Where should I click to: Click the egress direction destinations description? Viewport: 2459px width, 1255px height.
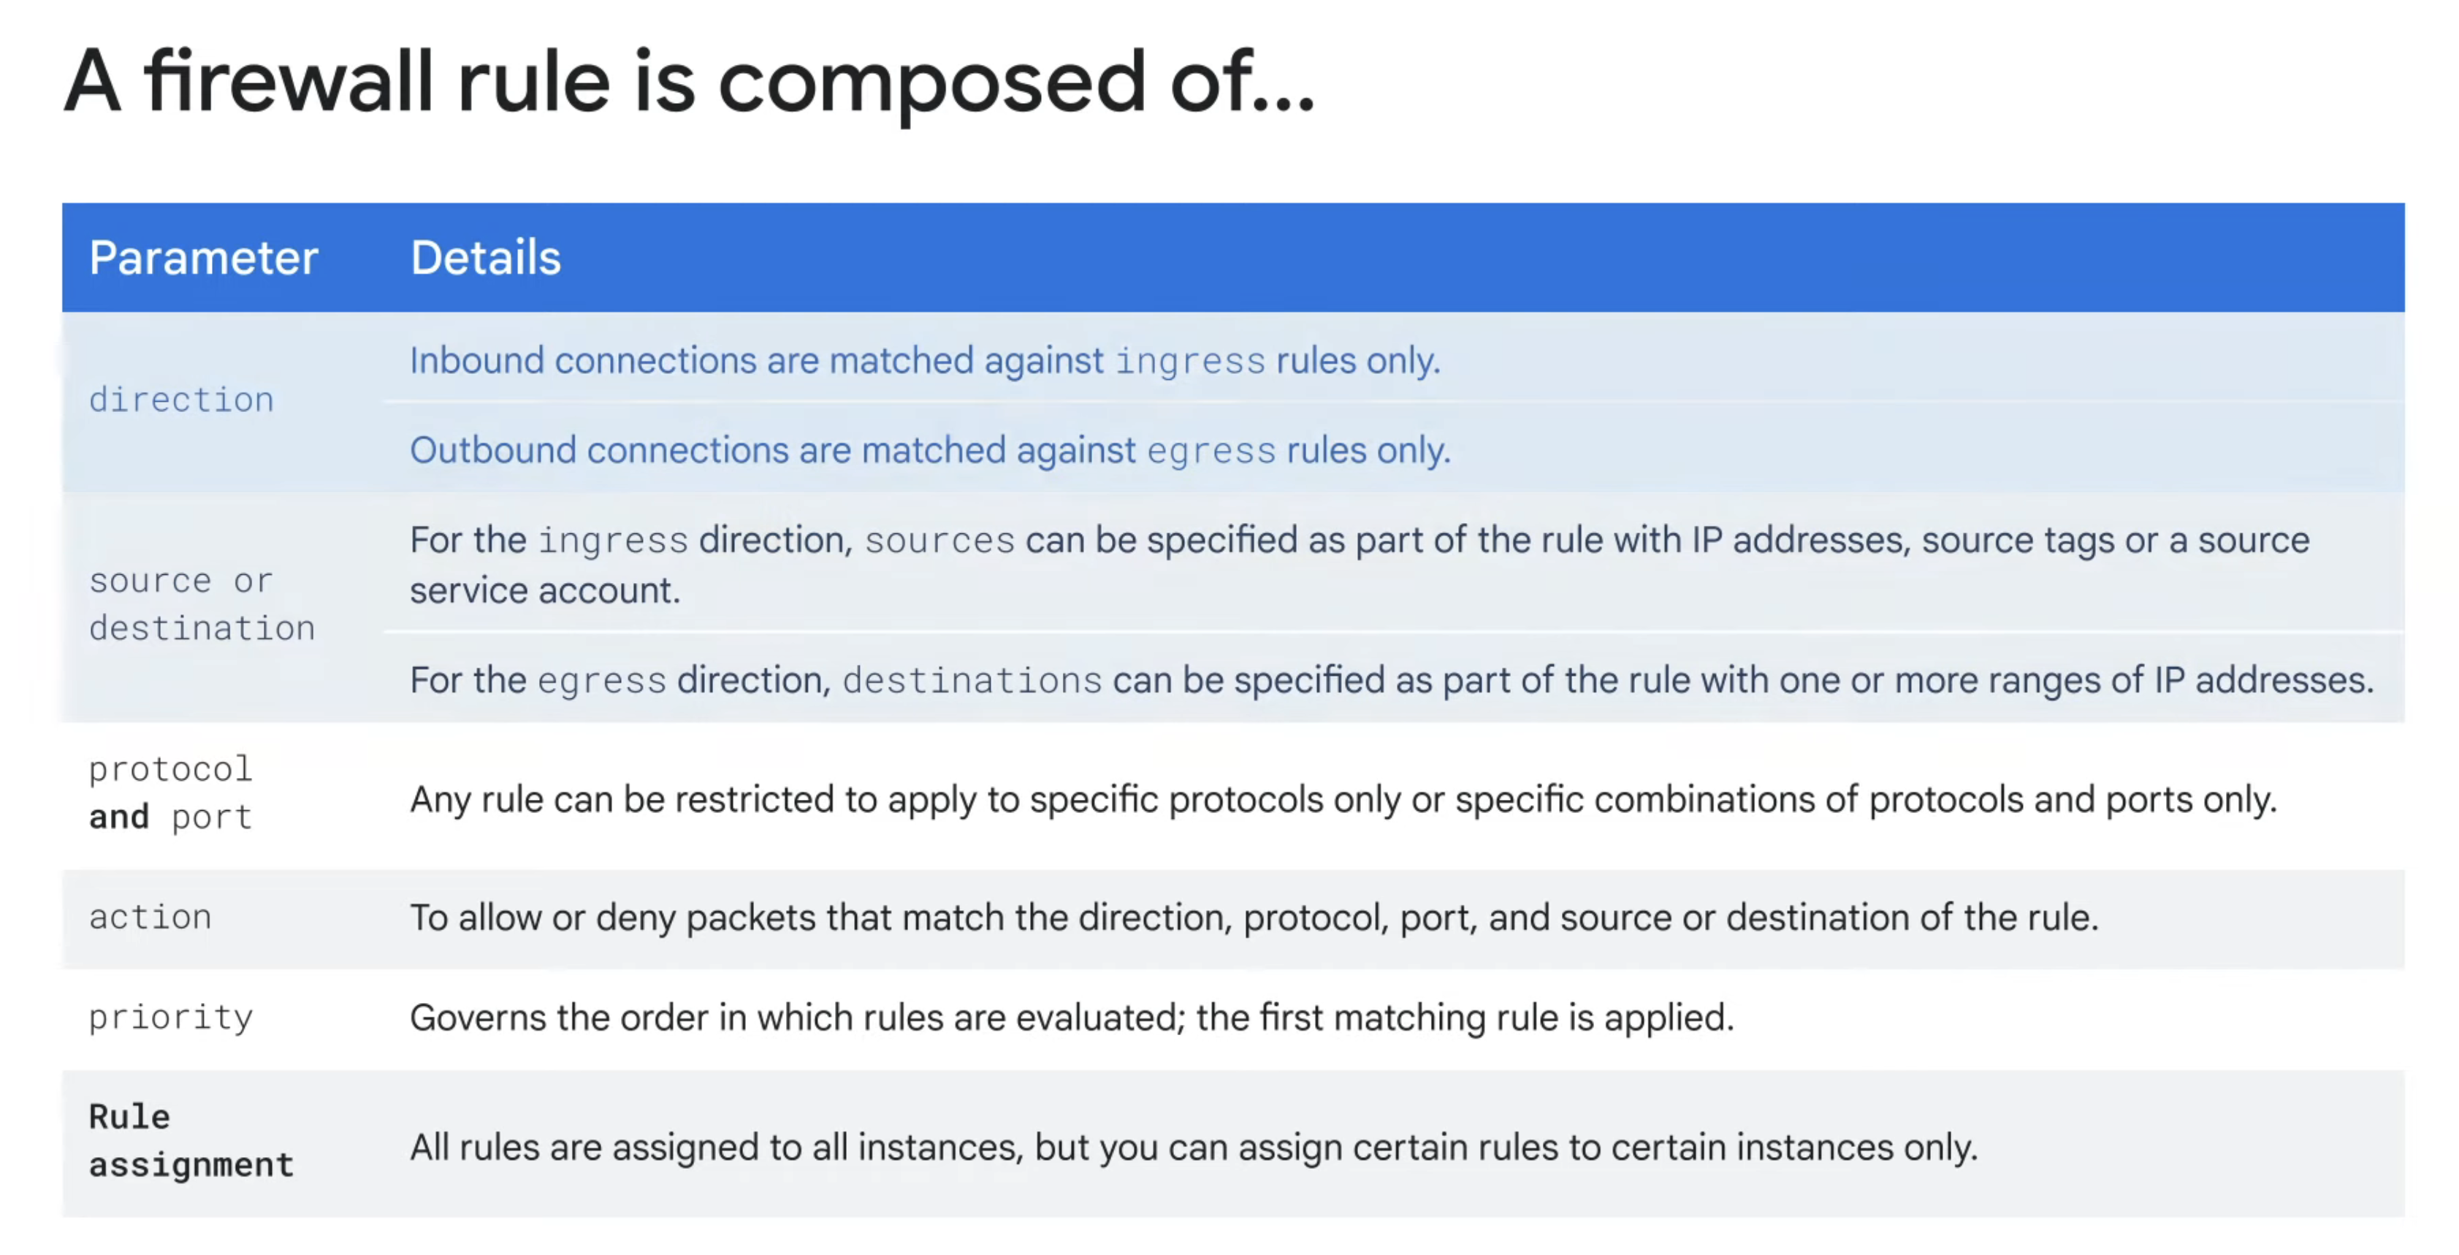(x=1391, y=681)
